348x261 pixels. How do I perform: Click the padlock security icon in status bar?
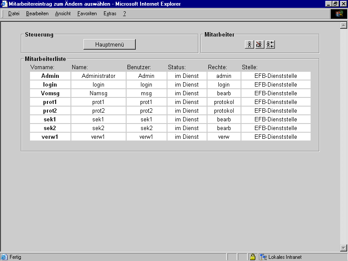click(252, 257)
